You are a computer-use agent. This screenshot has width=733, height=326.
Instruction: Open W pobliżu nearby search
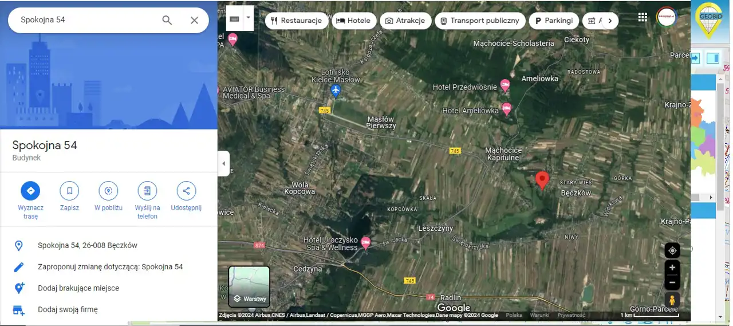point(108,191)
